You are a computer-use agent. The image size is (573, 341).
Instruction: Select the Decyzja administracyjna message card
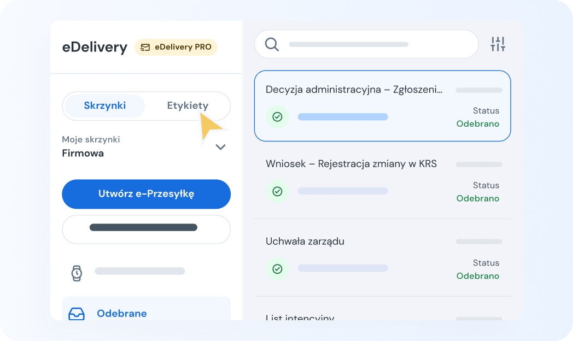pos(382,105)
